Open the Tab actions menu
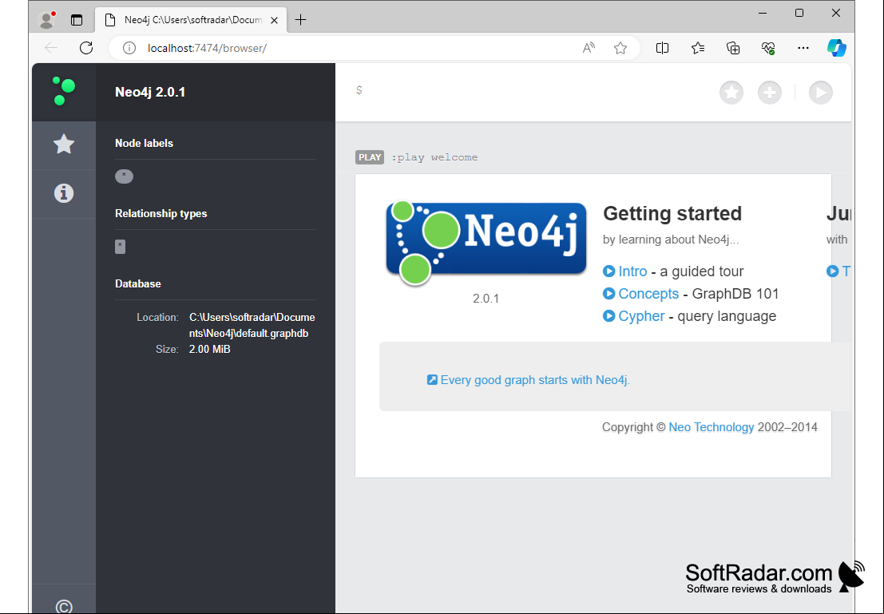Image resolution: width=884 pixels, height=614 pixels. point(77,20)
